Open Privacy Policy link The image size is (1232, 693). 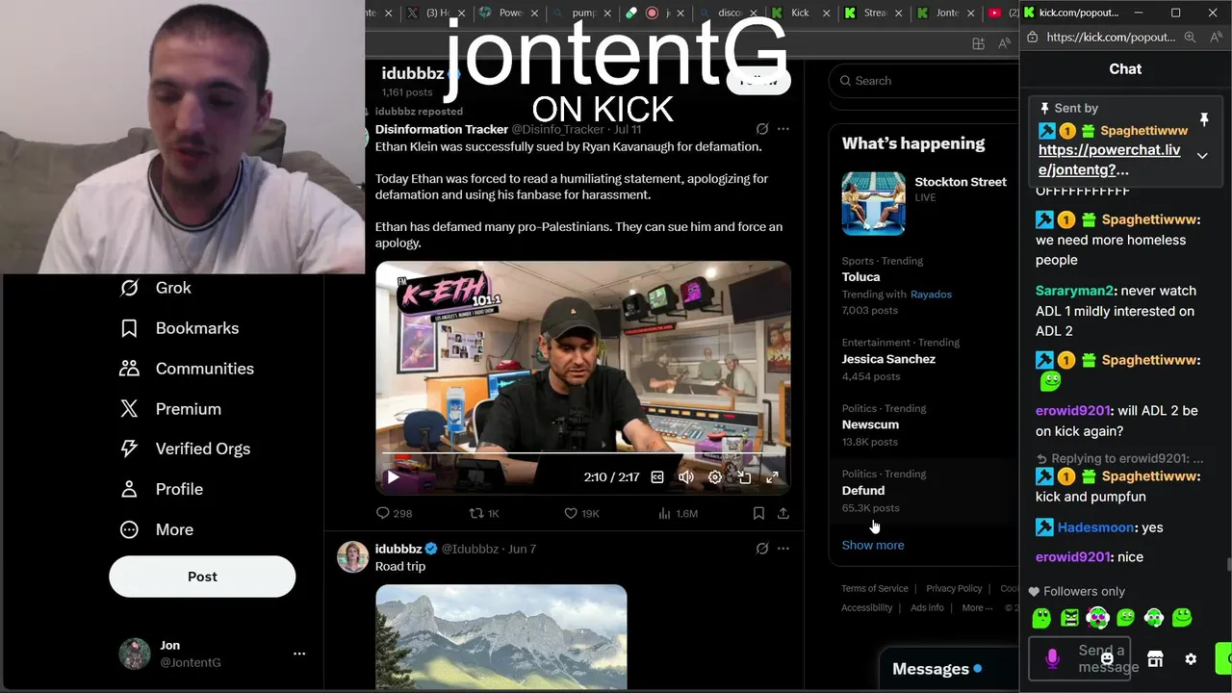pyautogui.click(x=954, y=588)
